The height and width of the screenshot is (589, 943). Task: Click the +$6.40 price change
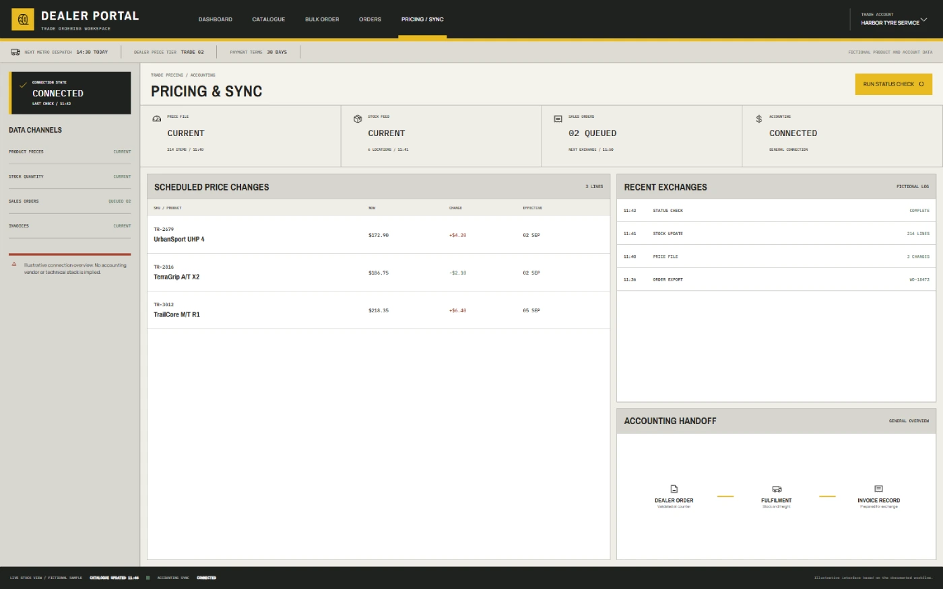click(458, 310)
